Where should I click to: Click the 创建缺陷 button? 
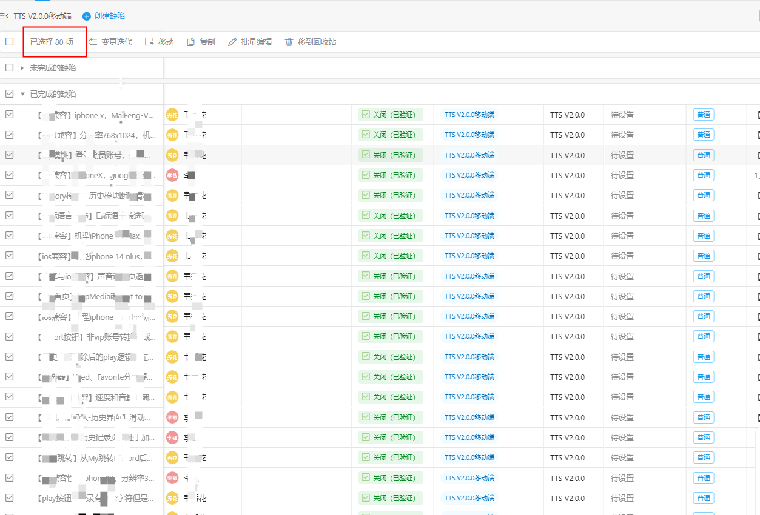[x=104, y=16]
